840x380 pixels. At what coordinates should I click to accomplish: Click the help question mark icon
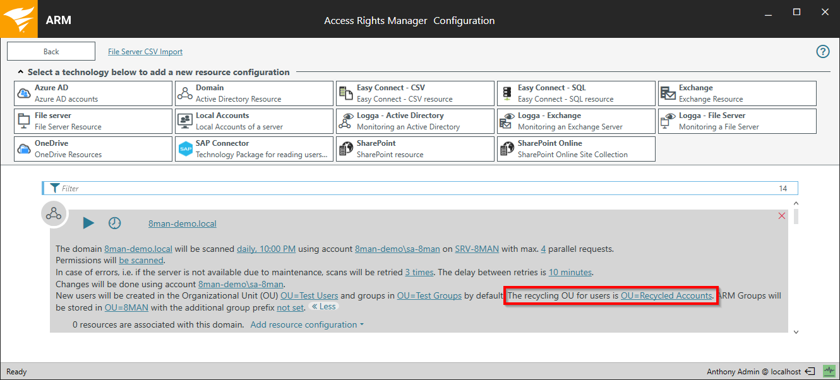pyautogui.click(x=822, y=52)
